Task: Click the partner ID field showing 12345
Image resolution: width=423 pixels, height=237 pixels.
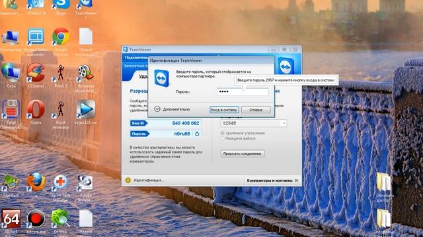Action: tap(253, 123)
